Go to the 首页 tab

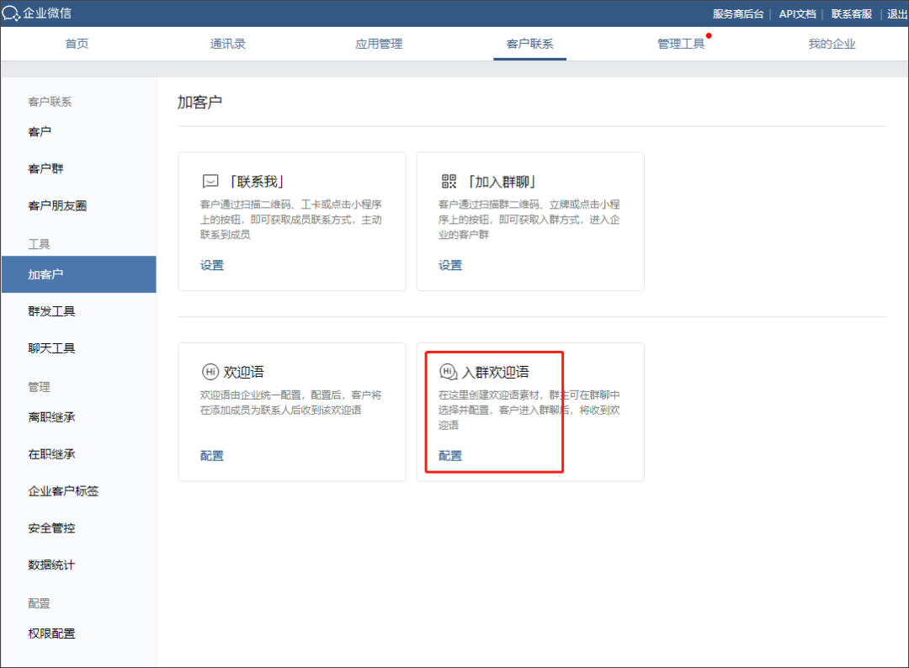(x=77, y=44)
